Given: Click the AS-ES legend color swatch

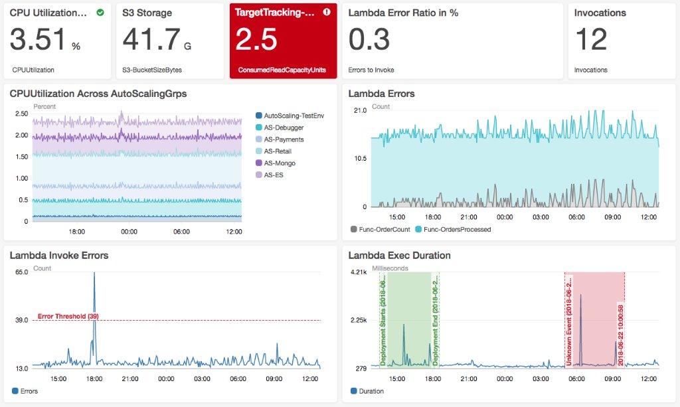Looking at the screenshot, I should 259,175.
